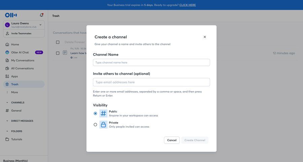Image resolution: width=303 pixels, height=162 pixels.
Task: Click the Otter logo in sidebar
Action: (x=11, y=15)
